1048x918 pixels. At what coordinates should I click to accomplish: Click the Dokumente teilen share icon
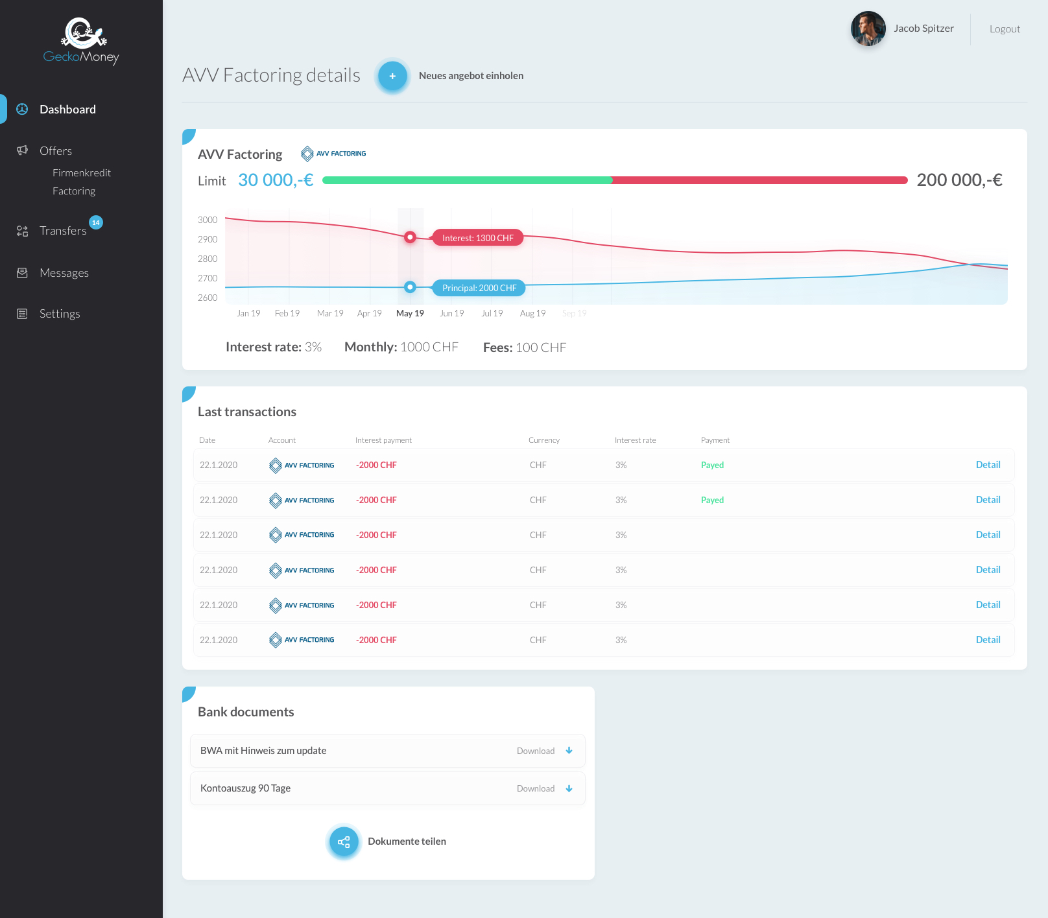(344, 842)
